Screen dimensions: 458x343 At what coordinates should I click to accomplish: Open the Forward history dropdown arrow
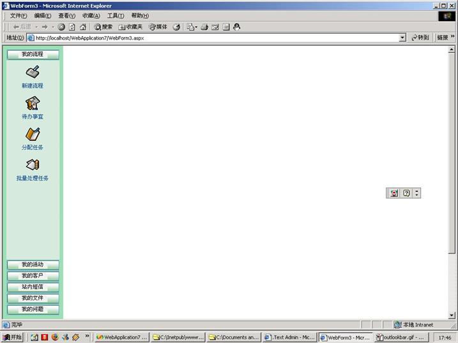point(53,27)
